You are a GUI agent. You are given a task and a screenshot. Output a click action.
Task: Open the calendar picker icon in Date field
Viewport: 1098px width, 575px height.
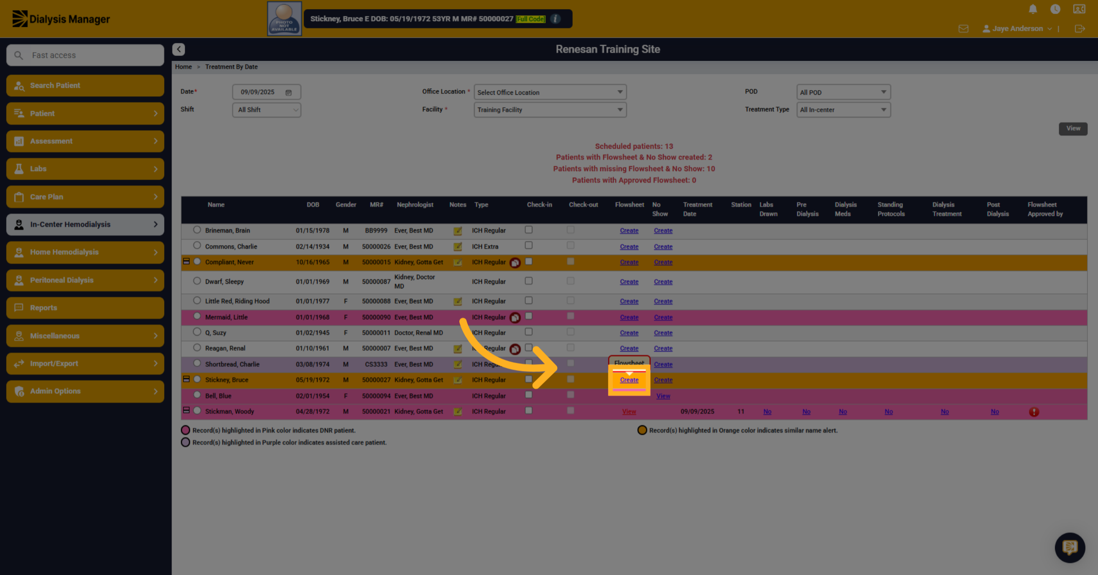point(288,92)
